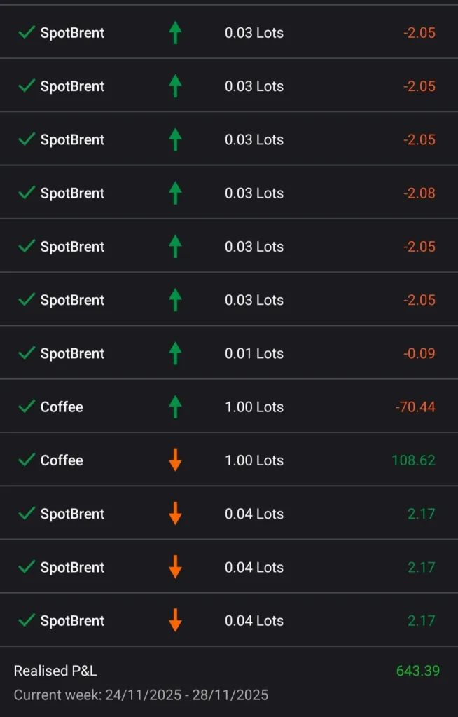The width and height of the screenshot is (458, 717).
Task: Click the orange down arrow on the Coffee sell trade
Action: pyautogui.click(x=175, y=460)
